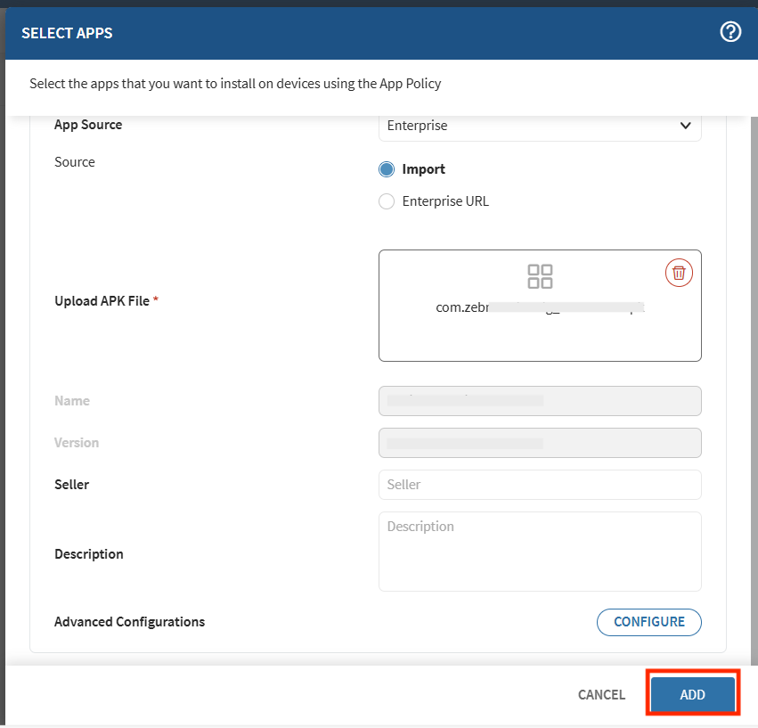Open the help icon in the dialog header
This screenshot has height=728, width=758.
(730, 32)
